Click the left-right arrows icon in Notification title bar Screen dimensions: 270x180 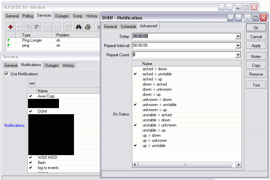coord(230,18)
